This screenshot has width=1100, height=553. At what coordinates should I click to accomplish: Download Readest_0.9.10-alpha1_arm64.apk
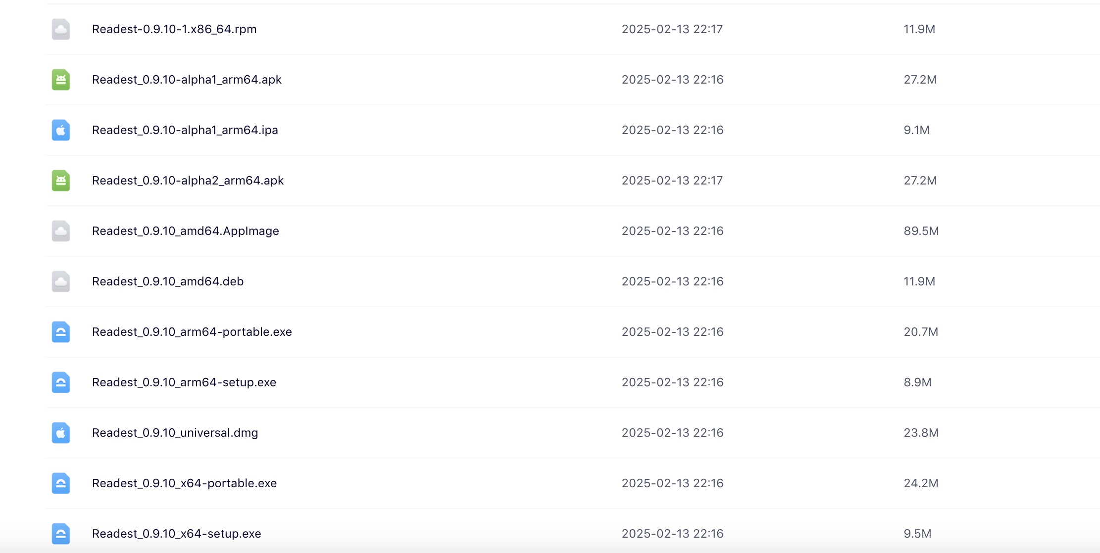pyautogui.click(x=187, y=80)
